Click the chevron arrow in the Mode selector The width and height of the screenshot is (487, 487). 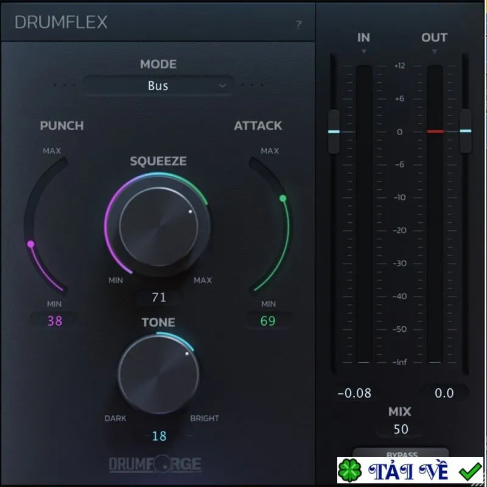click(x=222, y=85)
